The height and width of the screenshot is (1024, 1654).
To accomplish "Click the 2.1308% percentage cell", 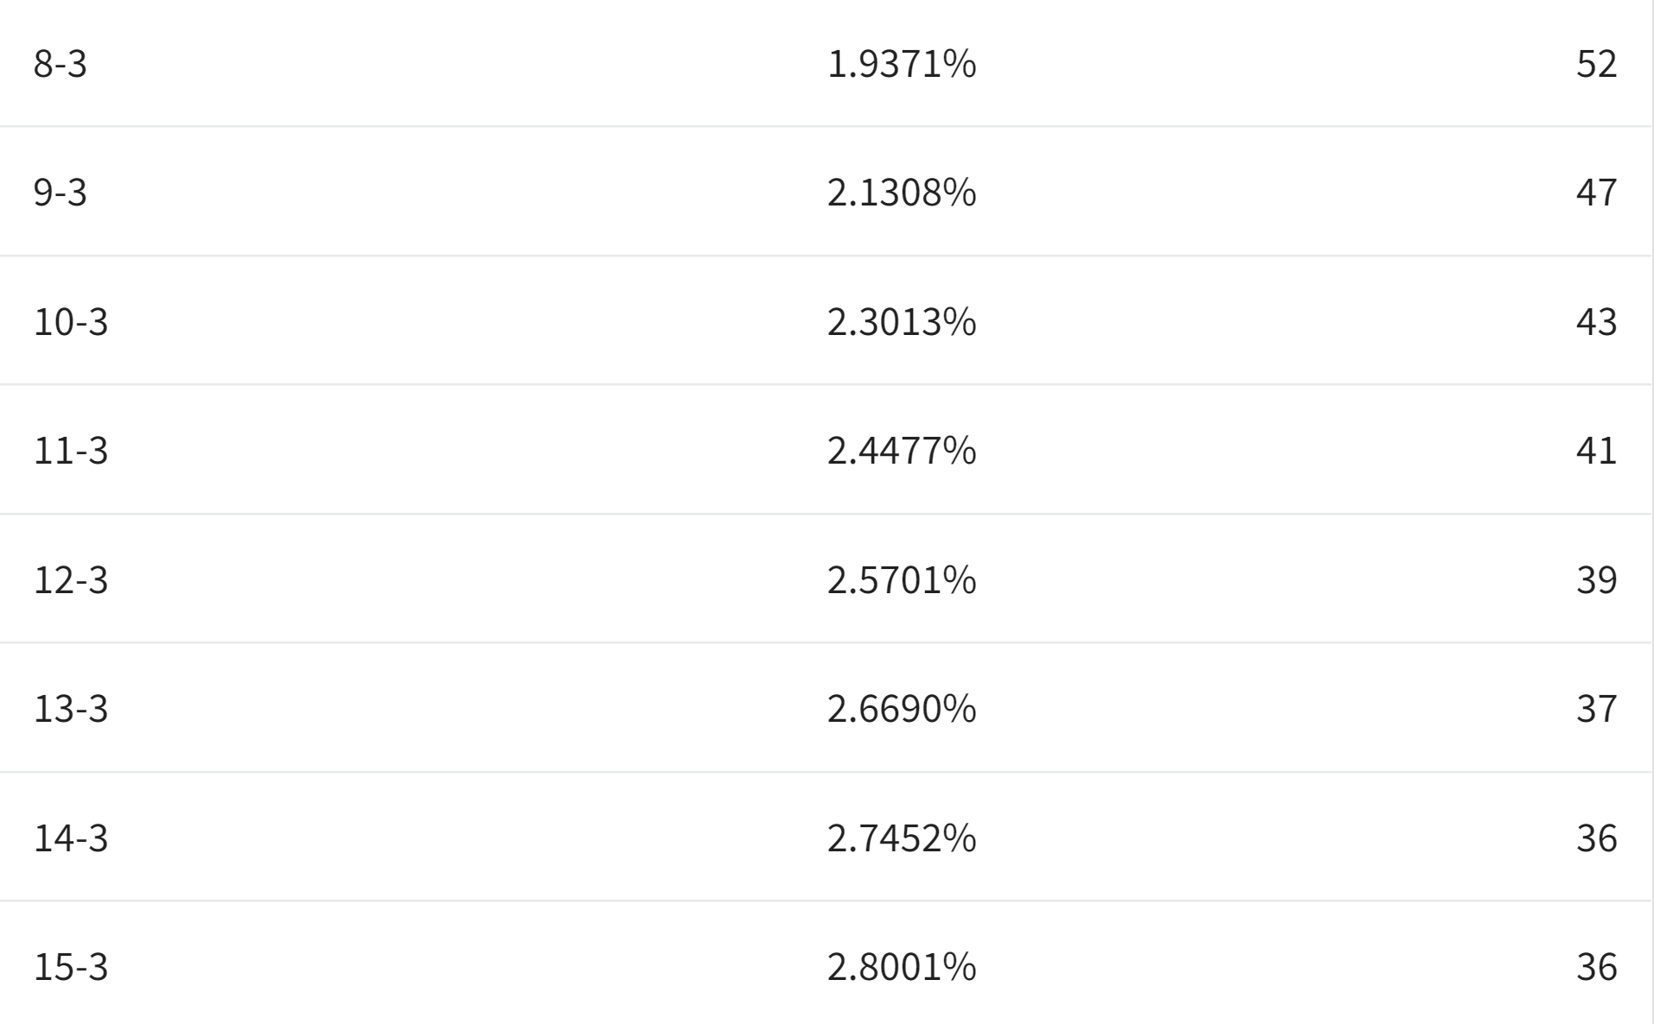I will click(x=902, y=192).
